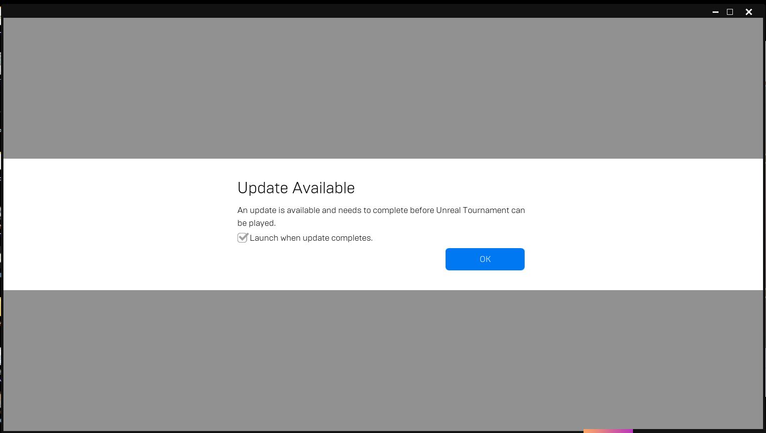Click the dimmed gray area below the dialog
Viewport: 766px width, 433px height.
click(x=383, y=359)
